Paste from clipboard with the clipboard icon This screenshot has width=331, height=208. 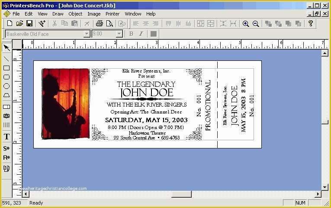pyautogui.click(x=74, y=23)
